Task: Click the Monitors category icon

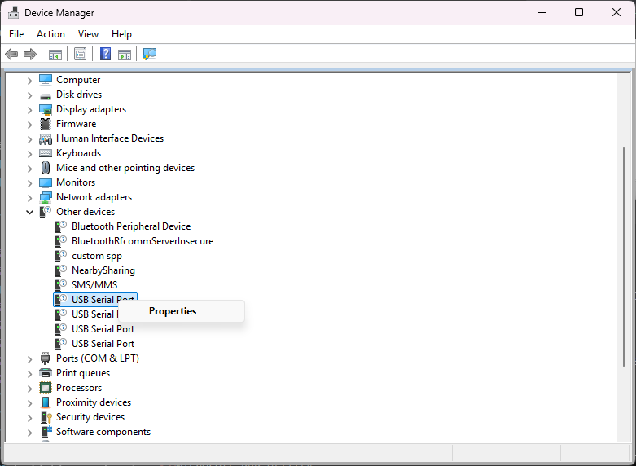Action: (46, 182)
